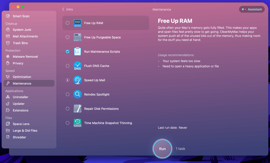Click the Time Machine Snapshot Thinning icon
Image resolution: width=270 pixels, height=163 pixels.
(x=77, y=123)
